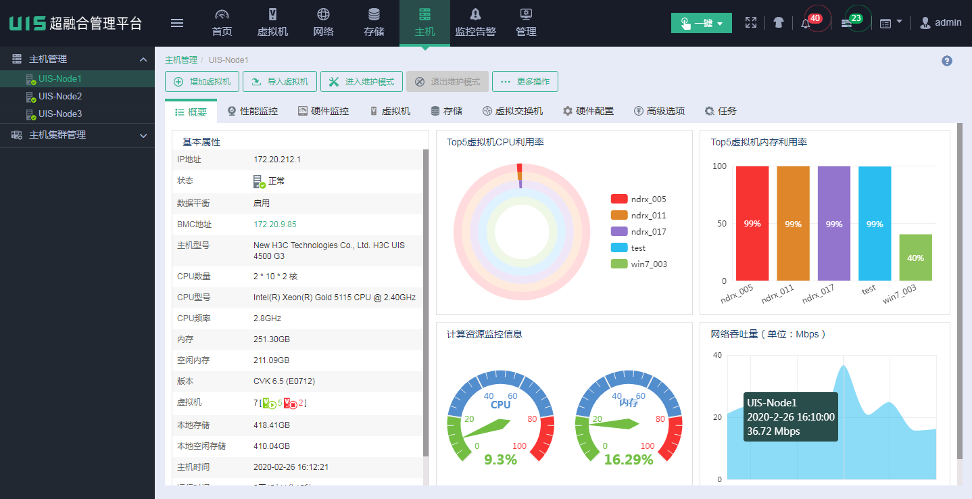Image resolution: width=972 pixels, height=499 pixels.
Task: Switch to the 性能监控 tab
Action: click(253, 111)
